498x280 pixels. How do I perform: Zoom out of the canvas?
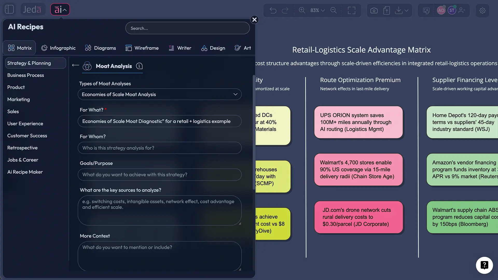click(x=334, y=10)
